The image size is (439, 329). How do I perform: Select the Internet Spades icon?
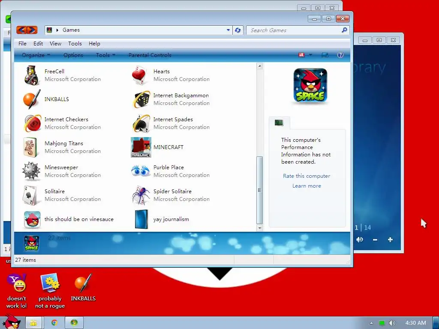point(141,123)
